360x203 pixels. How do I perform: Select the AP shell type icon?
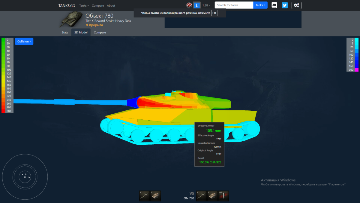[x=223, y=195]
